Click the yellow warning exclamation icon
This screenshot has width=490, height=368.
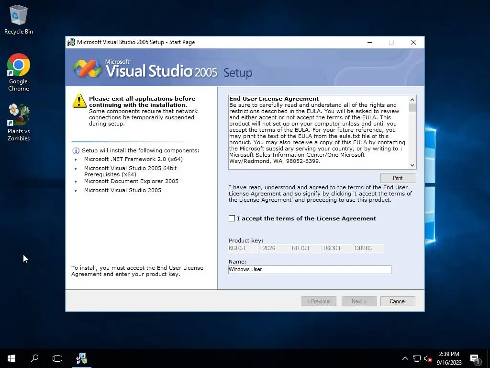pos(79,101)
